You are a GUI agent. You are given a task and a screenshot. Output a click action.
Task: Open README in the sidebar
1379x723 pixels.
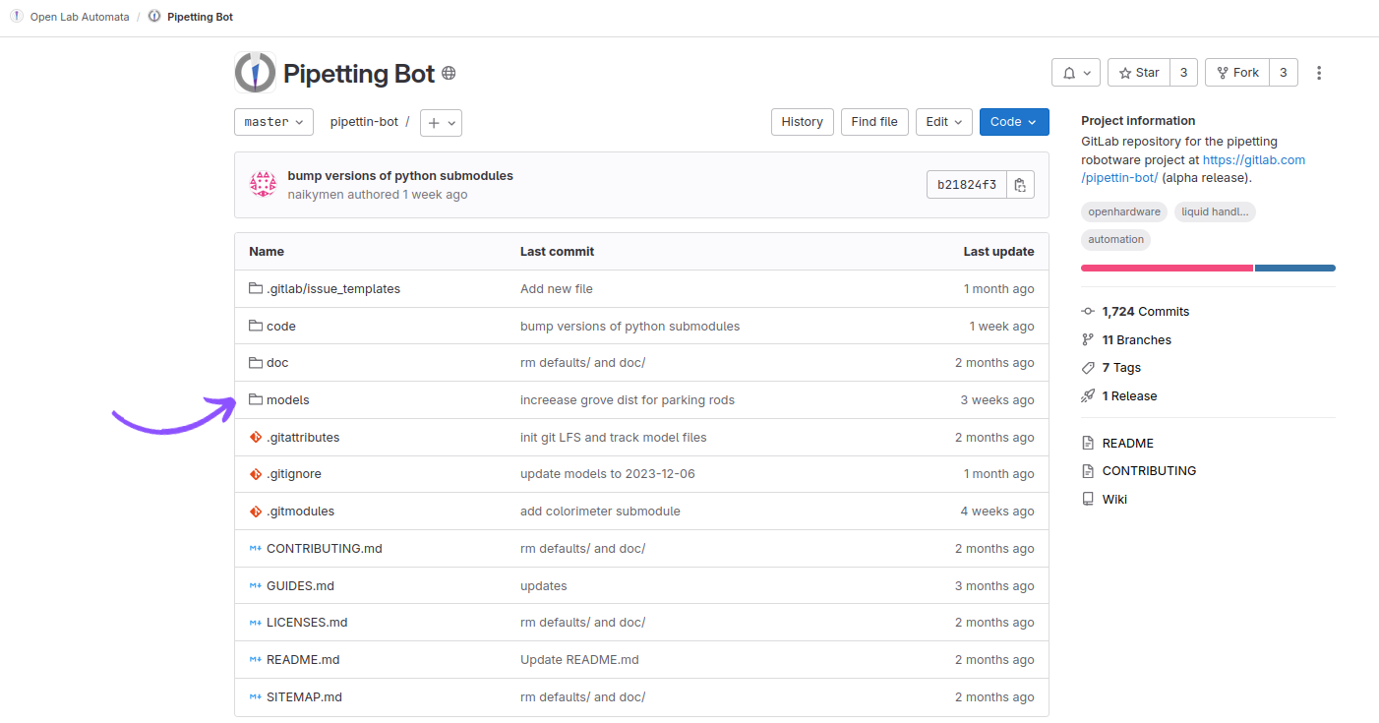click(x=1127, y=443)
